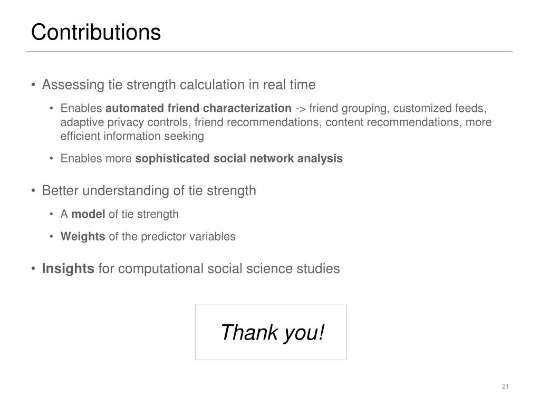
Task: Click the bullet Assessing tie strength calculation
Action: [x=178, y=85]
